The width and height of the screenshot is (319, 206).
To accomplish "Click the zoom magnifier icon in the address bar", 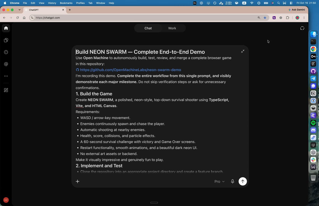I will click(x=259, y=18).
